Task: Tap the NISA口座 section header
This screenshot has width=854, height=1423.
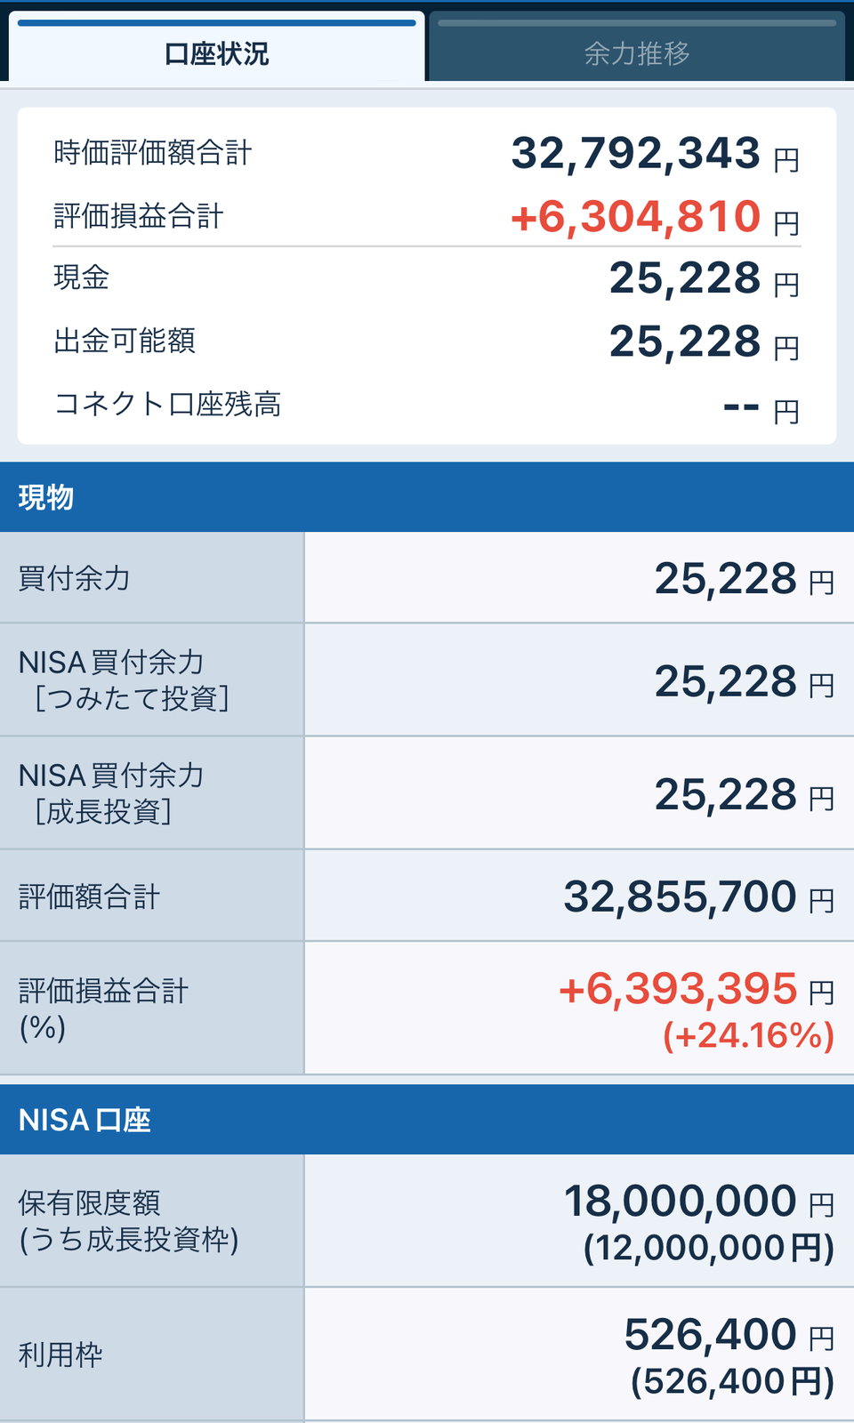Action: (427, 1120)
